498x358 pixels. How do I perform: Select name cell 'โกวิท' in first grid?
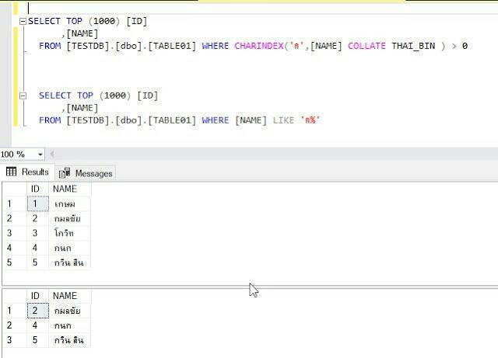pos(69,233)
